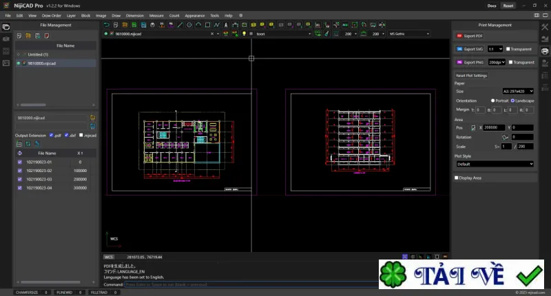Open the Dimension menu

coord(135,15)
